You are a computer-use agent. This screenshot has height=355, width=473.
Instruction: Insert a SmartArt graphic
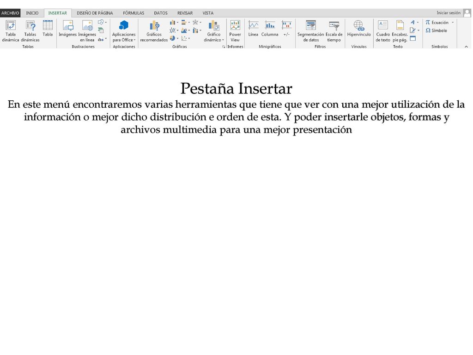pos(101,30)
